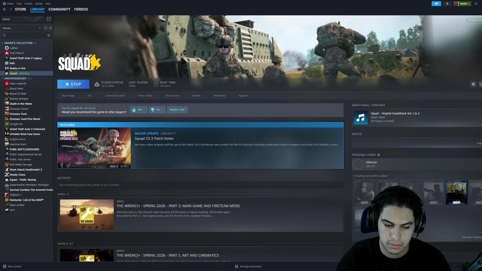Click the thumbs-up Yes recommendation button
The width and height of the screenshot is (482, 271).
click(138, 110)
